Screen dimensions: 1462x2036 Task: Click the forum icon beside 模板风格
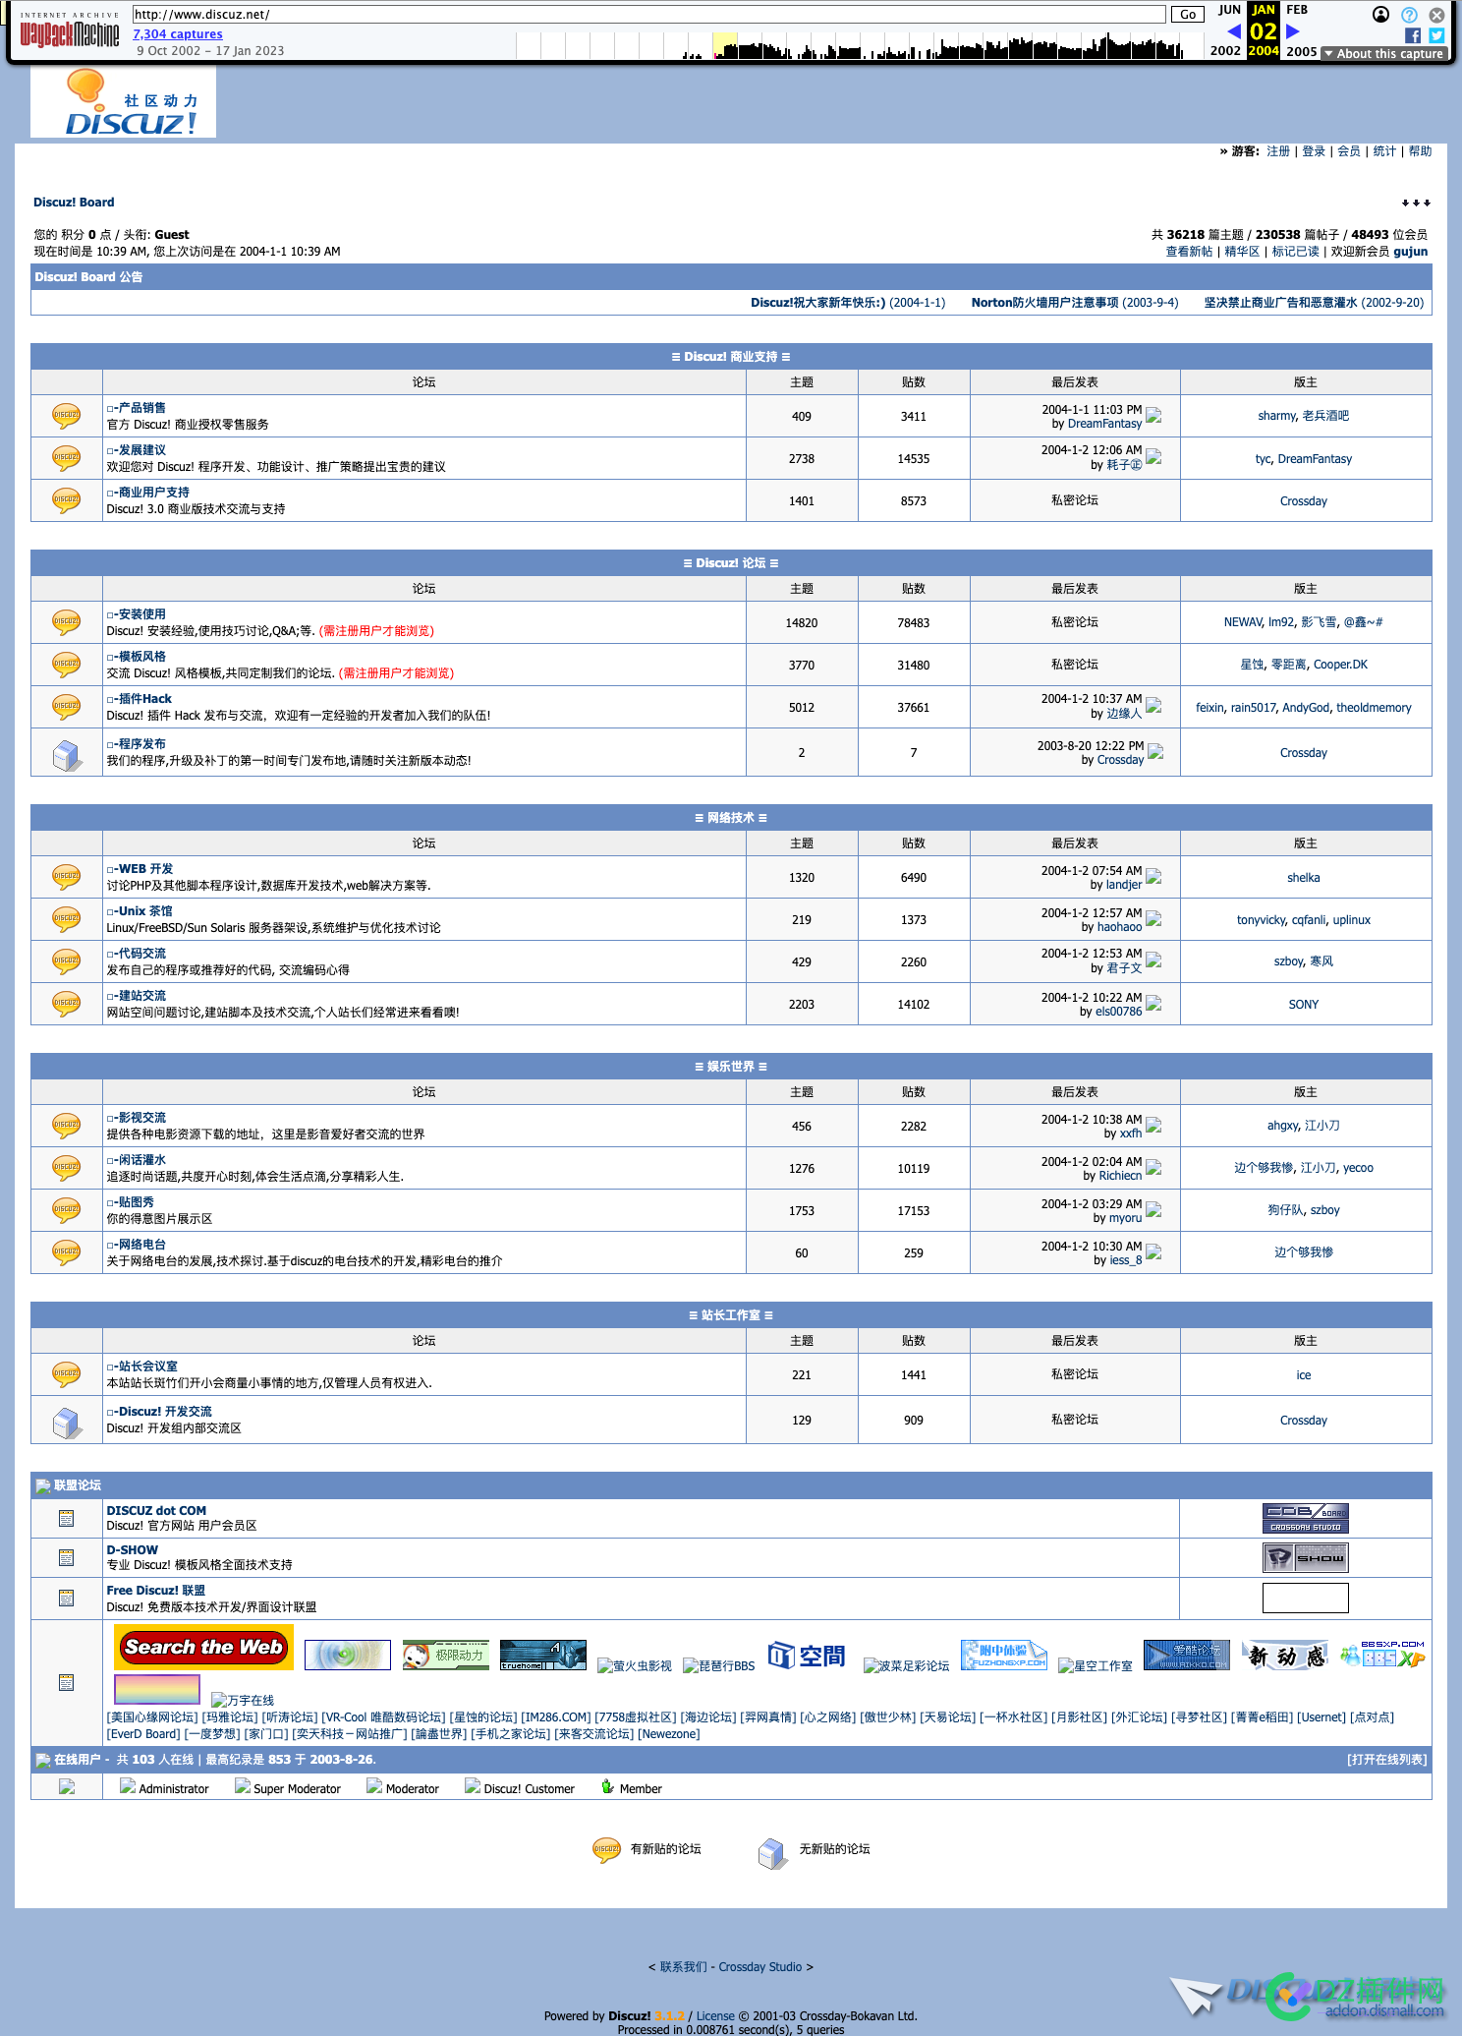pos(67,665)
